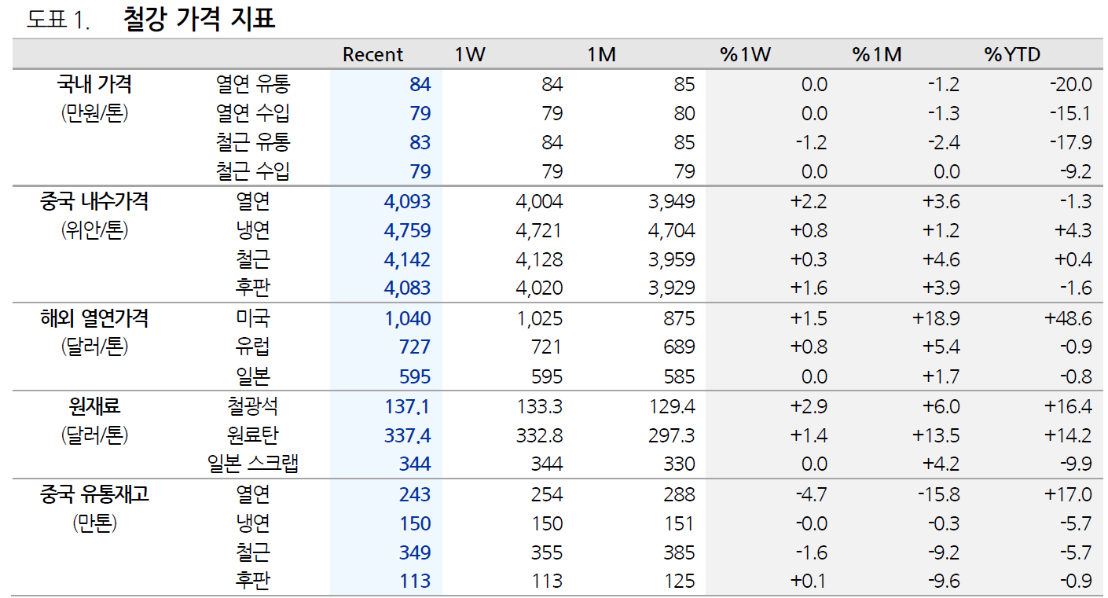Click the US 1M price '875'
Viewport: 1108px width, 598px height.
coord(679,318)
